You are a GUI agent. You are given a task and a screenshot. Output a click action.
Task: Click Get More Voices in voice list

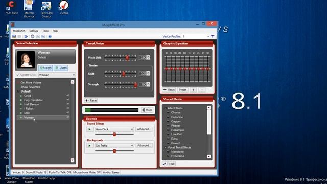pyautogui.click(x=31, y=83)
